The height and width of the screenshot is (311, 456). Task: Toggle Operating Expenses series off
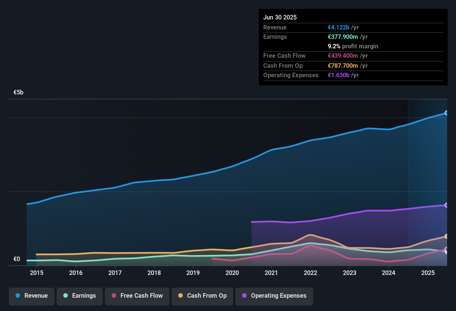coord(274,296)
